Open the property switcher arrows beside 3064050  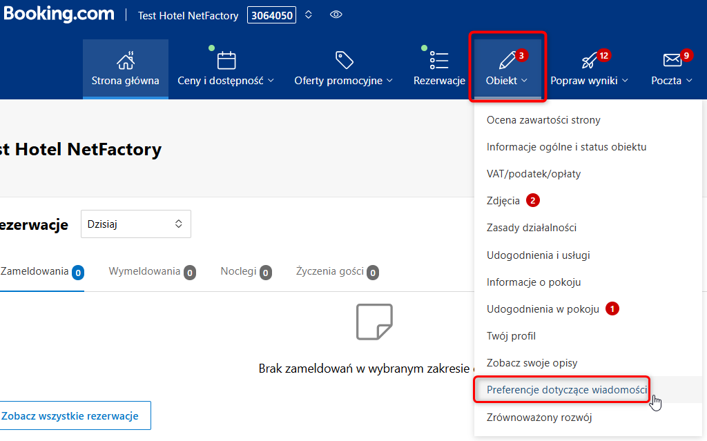point(309,15)
